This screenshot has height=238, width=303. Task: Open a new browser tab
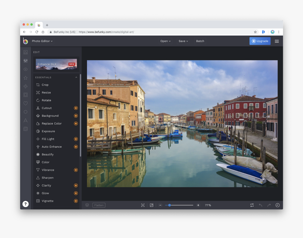click(47, 25)
